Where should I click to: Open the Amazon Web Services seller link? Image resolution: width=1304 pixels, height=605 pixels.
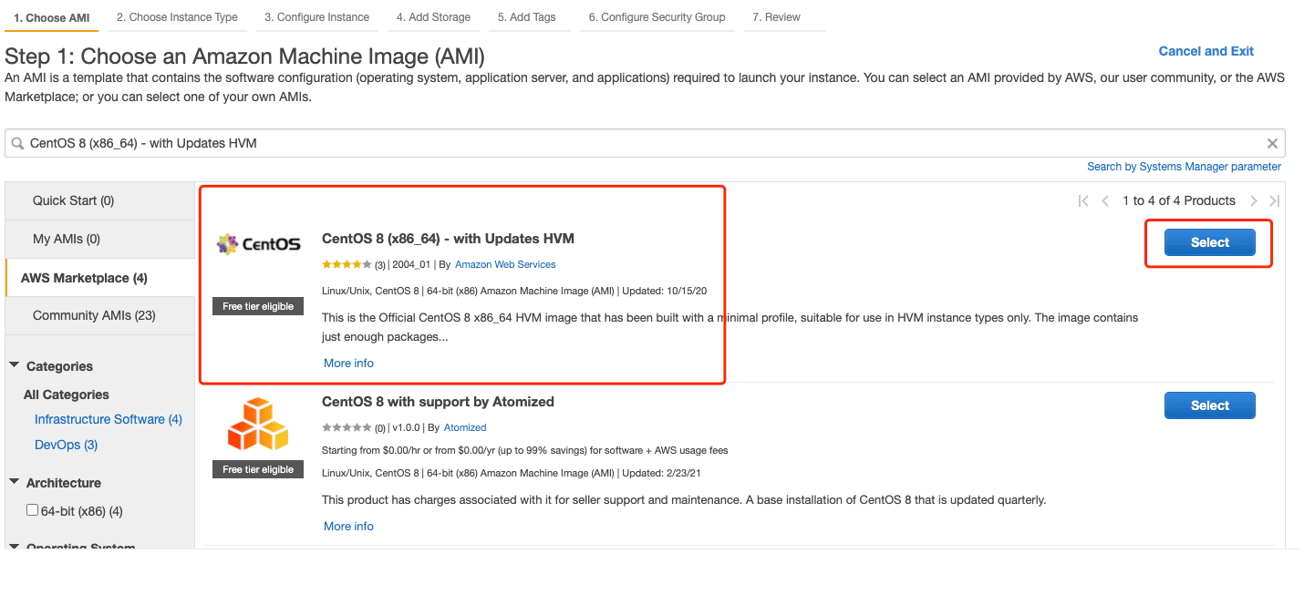tap(505, 264)
